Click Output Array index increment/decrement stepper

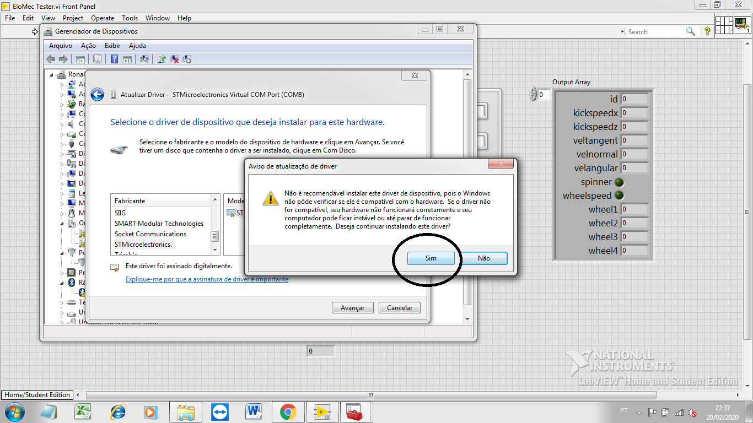(533, 94)
